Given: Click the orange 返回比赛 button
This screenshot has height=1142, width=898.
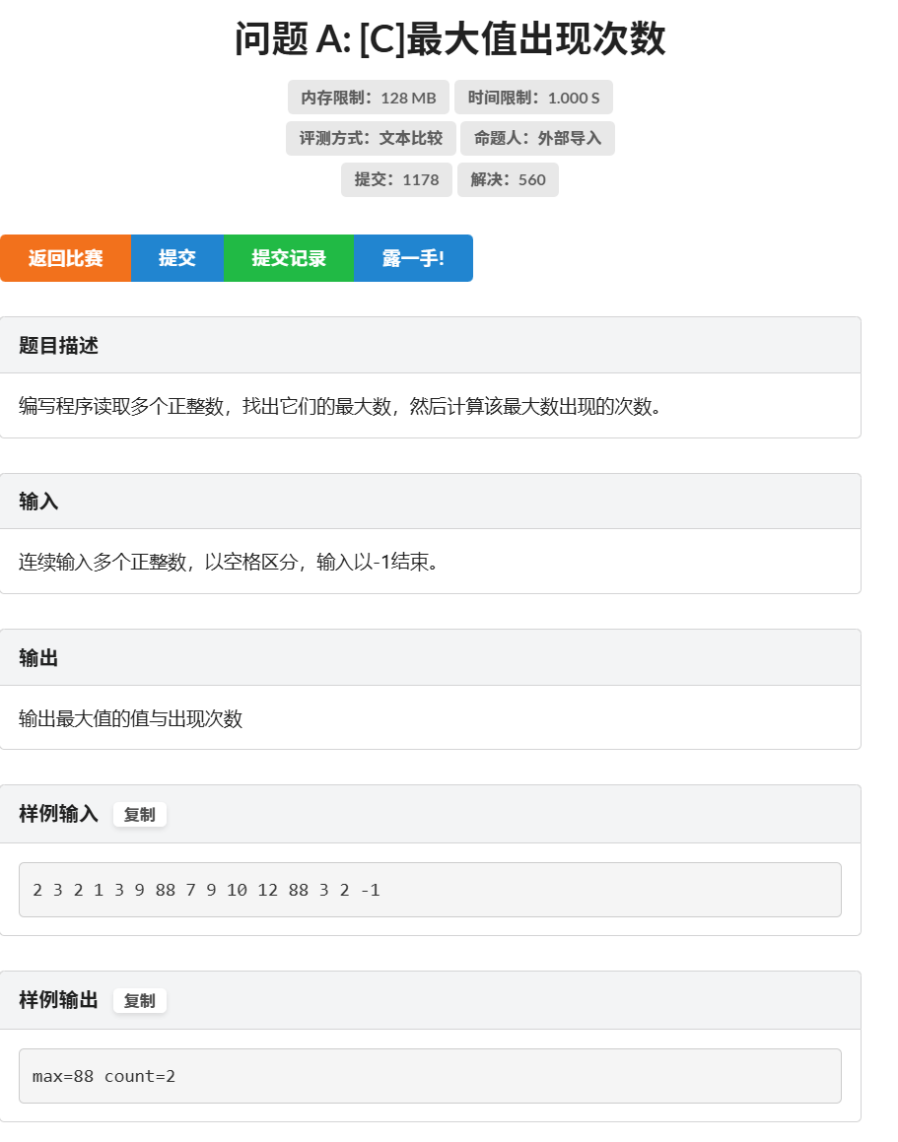Looking at the screenshot, I should [x=66, y=258].
